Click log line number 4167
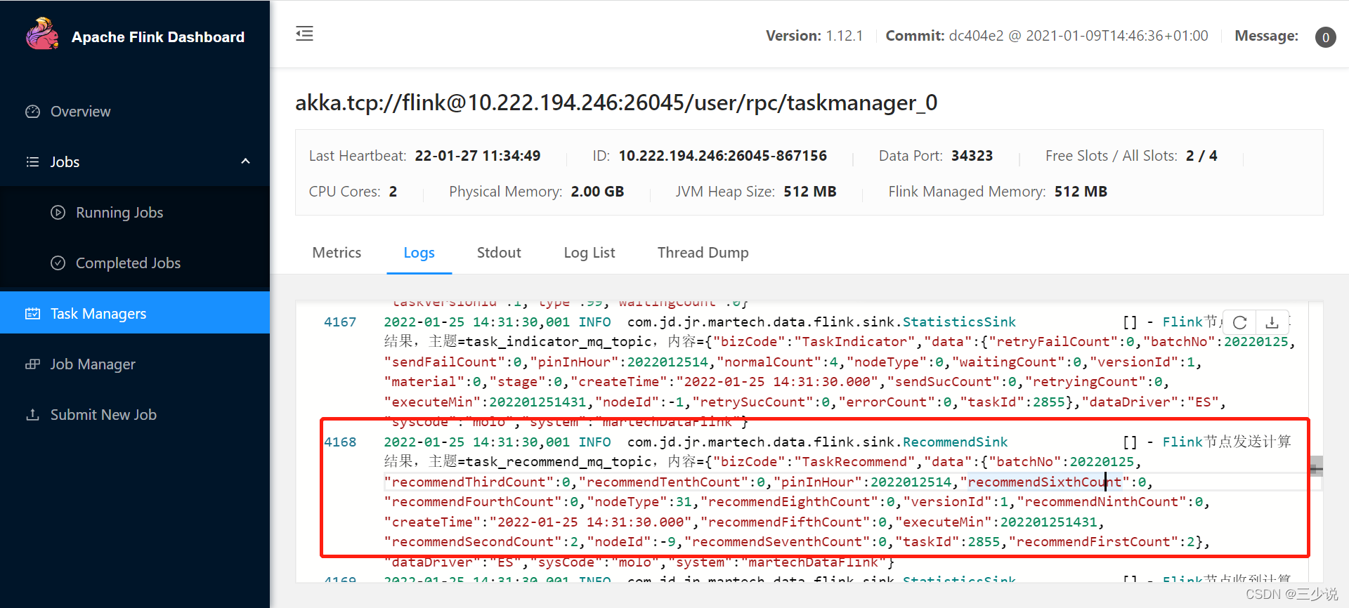The height and width of the screenshot is (608, 1349). (340, 322)
